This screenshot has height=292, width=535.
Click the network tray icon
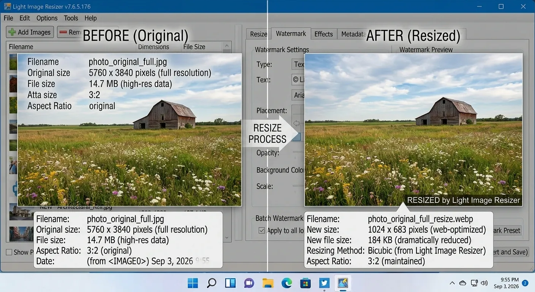point(474,283)
